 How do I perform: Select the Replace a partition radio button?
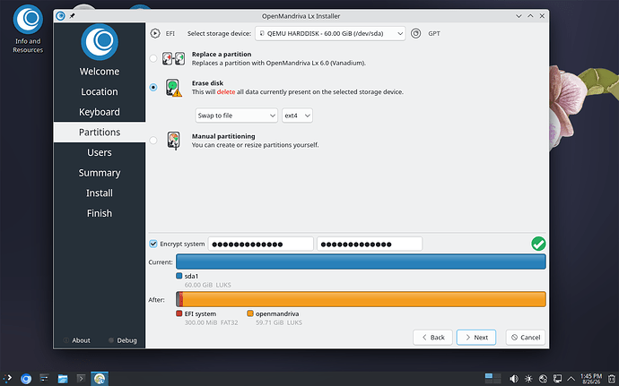(x=153, y=58)
